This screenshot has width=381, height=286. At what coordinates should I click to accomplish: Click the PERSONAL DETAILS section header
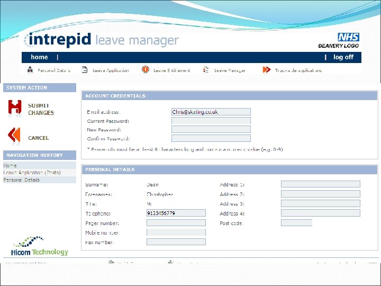click(229, 169)
